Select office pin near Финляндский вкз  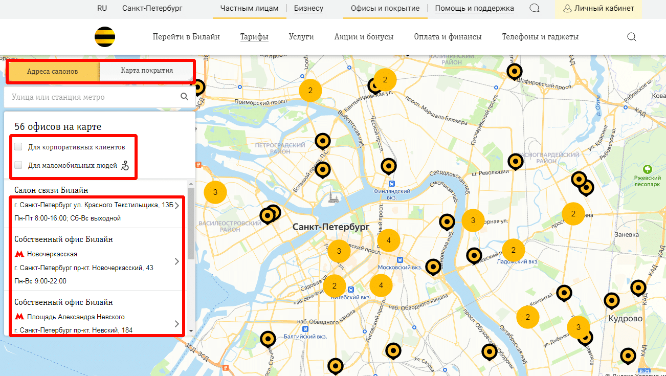click(x=389, y=167)
